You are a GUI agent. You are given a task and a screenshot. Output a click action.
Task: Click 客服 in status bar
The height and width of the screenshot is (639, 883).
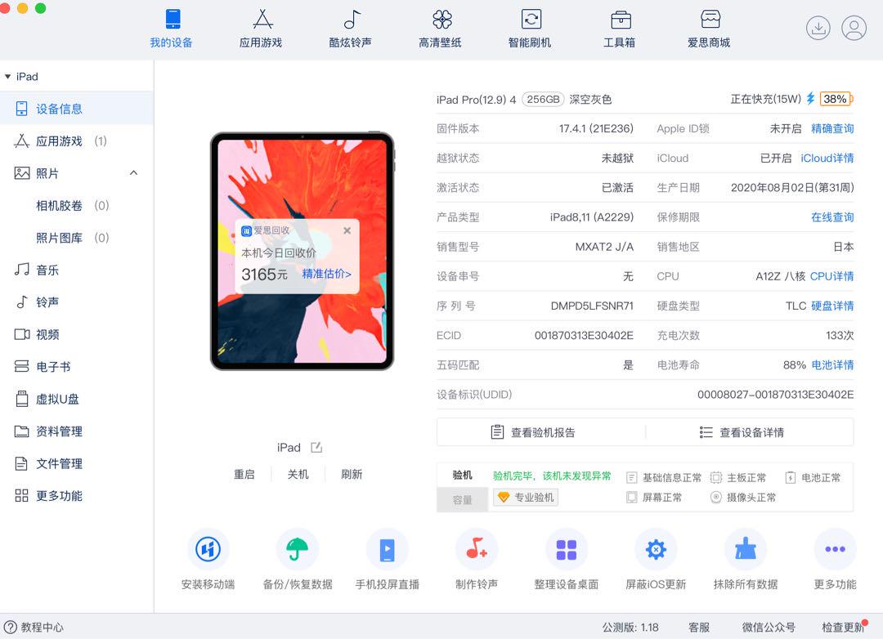(699, 628)
